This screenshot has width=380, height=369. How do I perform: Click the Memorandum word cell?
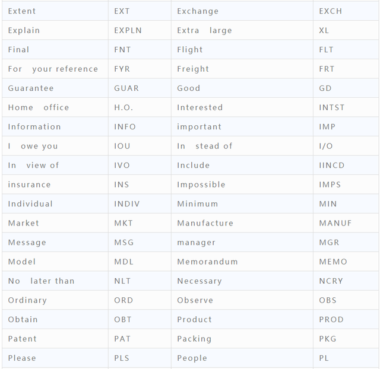point(207,262)
